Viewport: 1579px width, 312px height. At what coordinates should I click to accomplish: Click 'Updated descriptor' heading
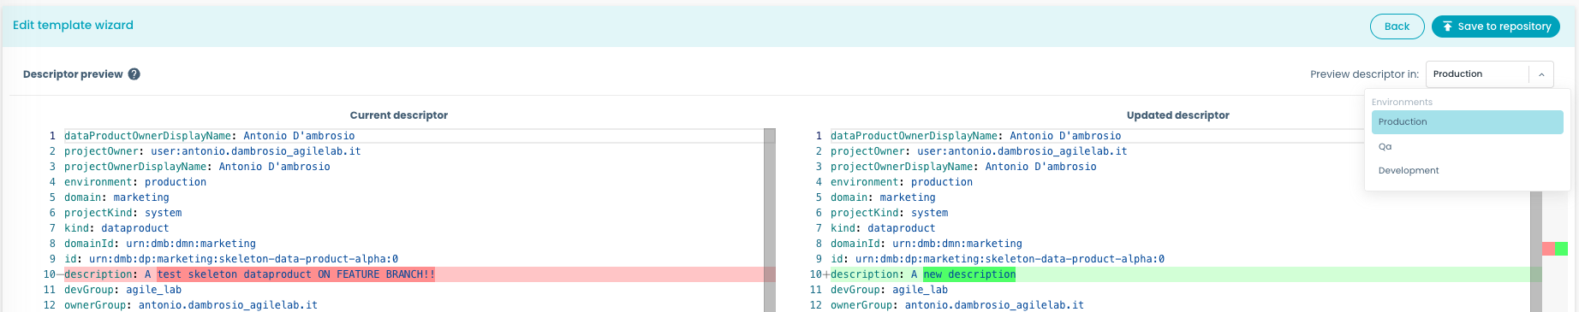1177,115
